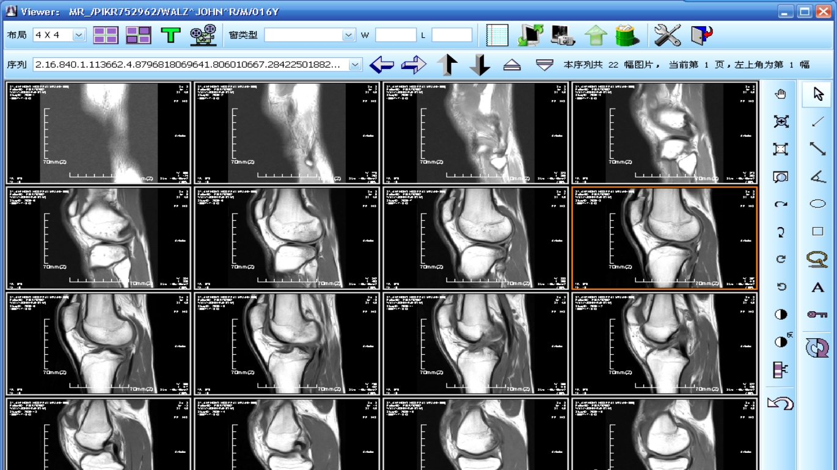Viewport: 837px width, 470px height.
Task: Select the second image in top row
Action: pos(287,133)
